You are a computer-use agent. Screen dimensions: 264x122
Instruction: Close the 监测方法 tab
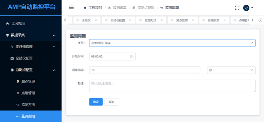[x=162, y=20]
